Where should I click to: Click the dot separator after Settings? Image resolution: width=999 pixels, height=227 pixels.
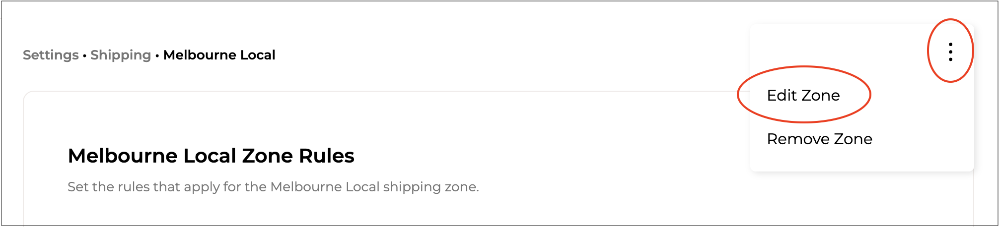[85, 56]
